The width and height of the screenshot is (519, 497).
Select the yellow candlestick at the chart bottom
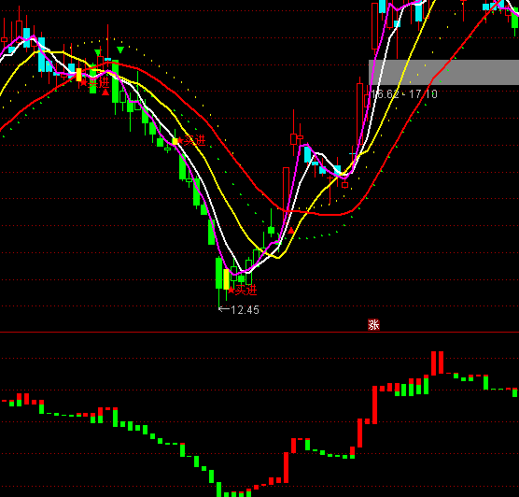226,279
